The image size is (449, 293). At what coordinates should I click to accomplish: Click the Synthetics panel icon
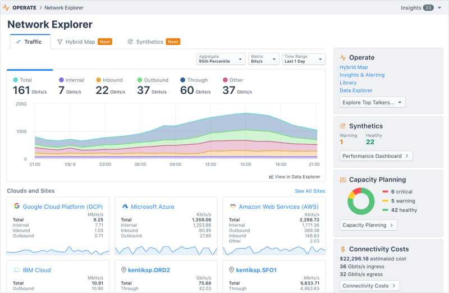point(343,126)
